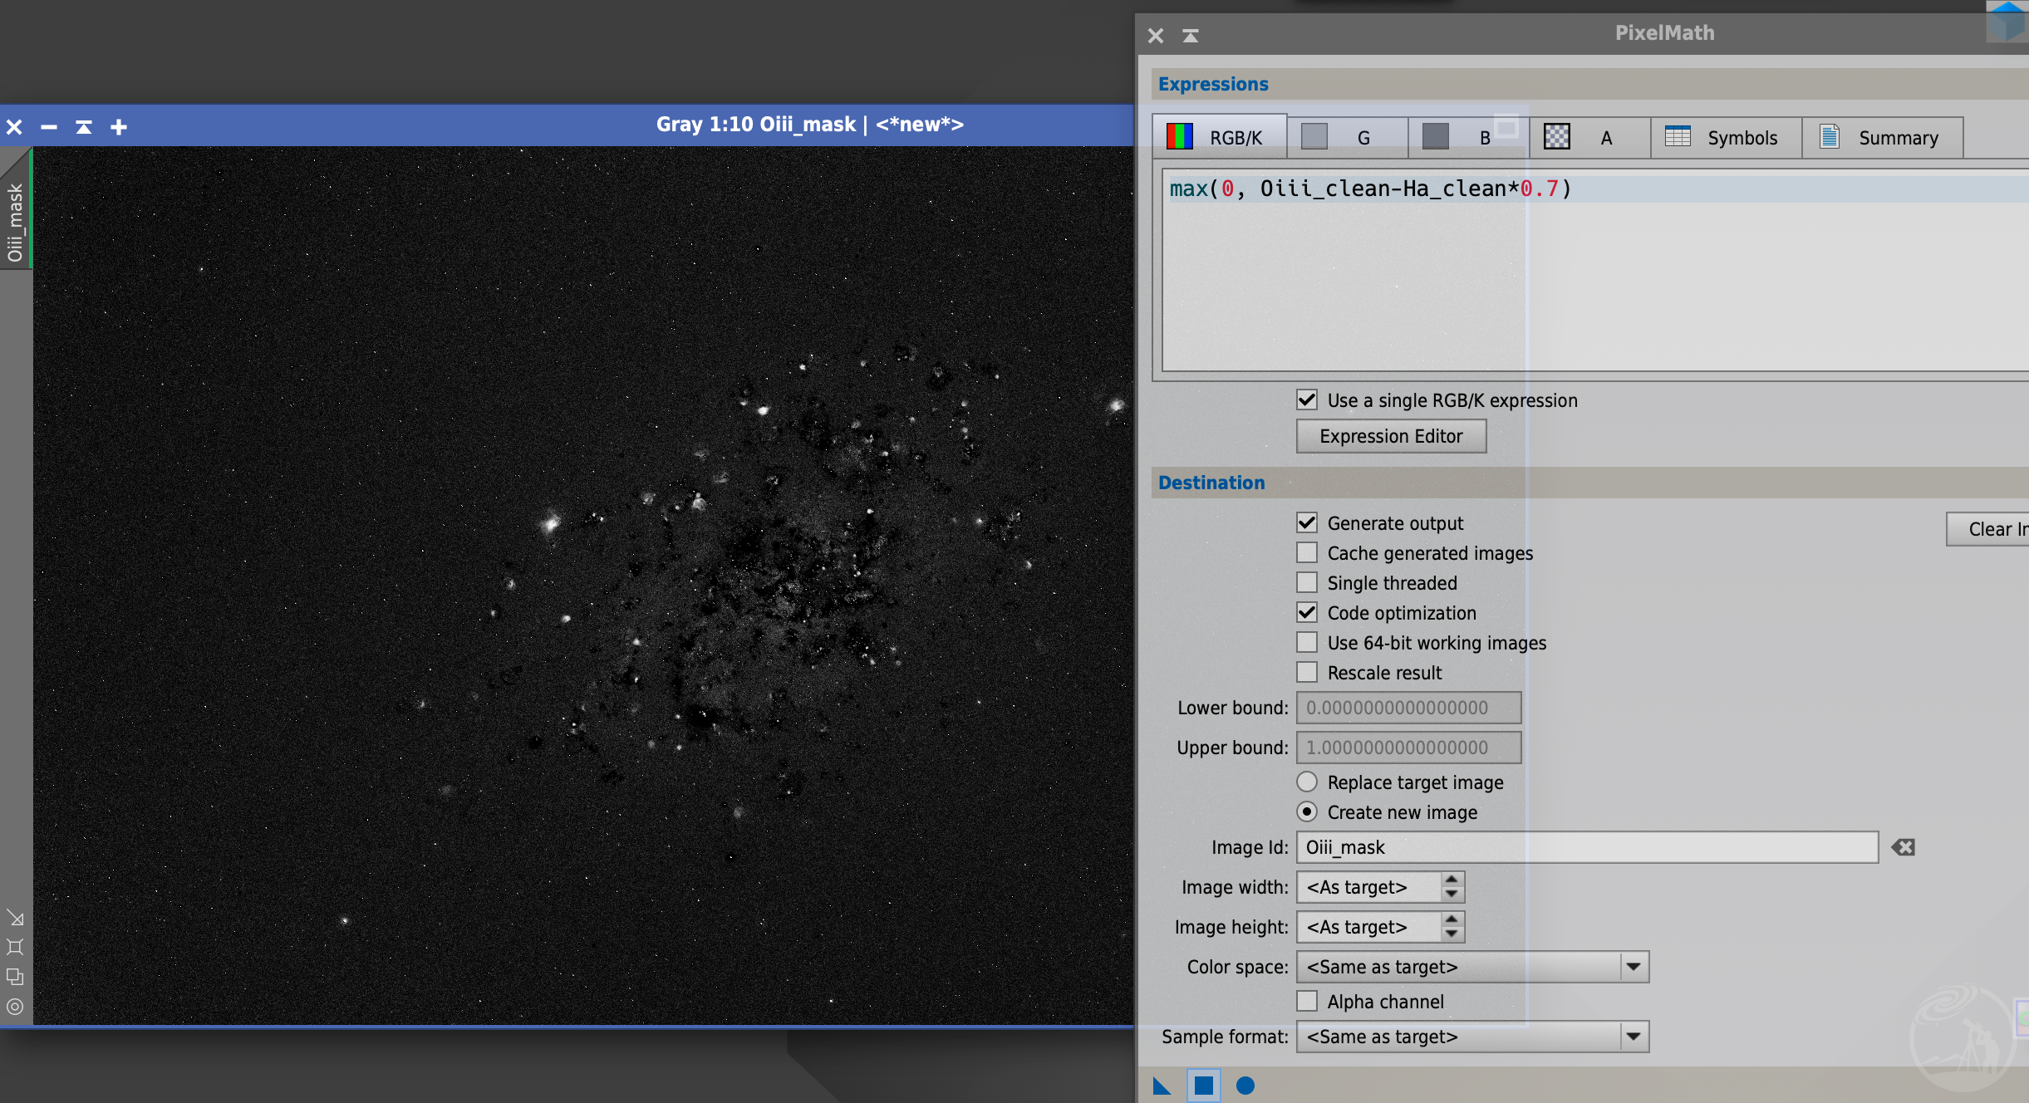
Task: Click the Apply Global circle icon
Action: tap(1245, 1086)
